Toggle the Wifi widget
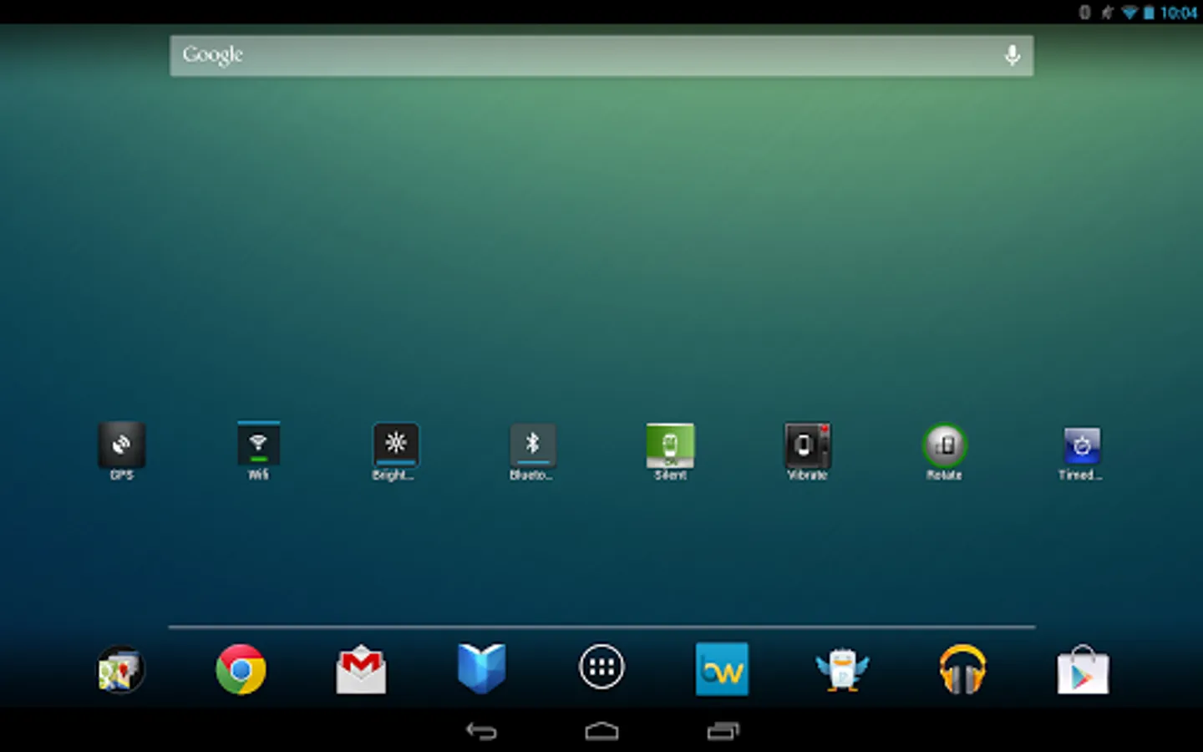The width and height of the screenshot is (1203, 752). point(258,451)
